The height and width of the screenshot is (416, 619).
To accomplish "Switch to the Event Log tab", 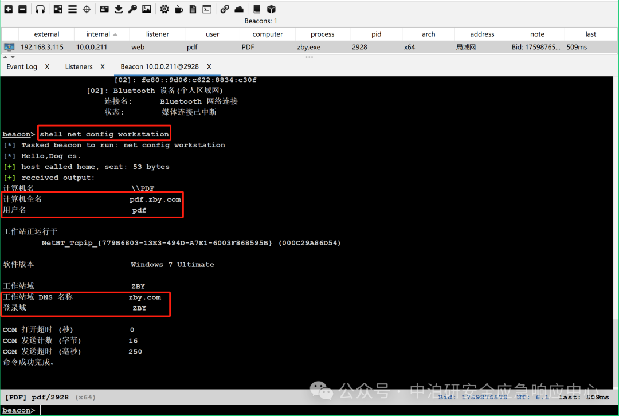I will click(22, 66).
